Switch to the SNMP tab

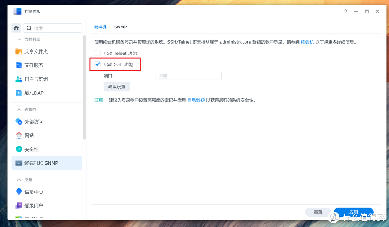(x=121, y=27)
